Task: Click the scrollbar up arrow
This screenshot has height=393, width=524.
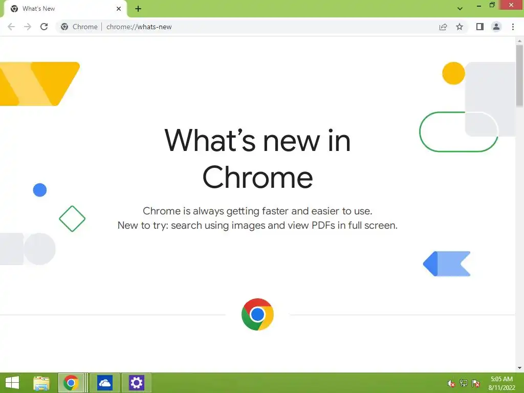Action: click(x=519, y=41)
